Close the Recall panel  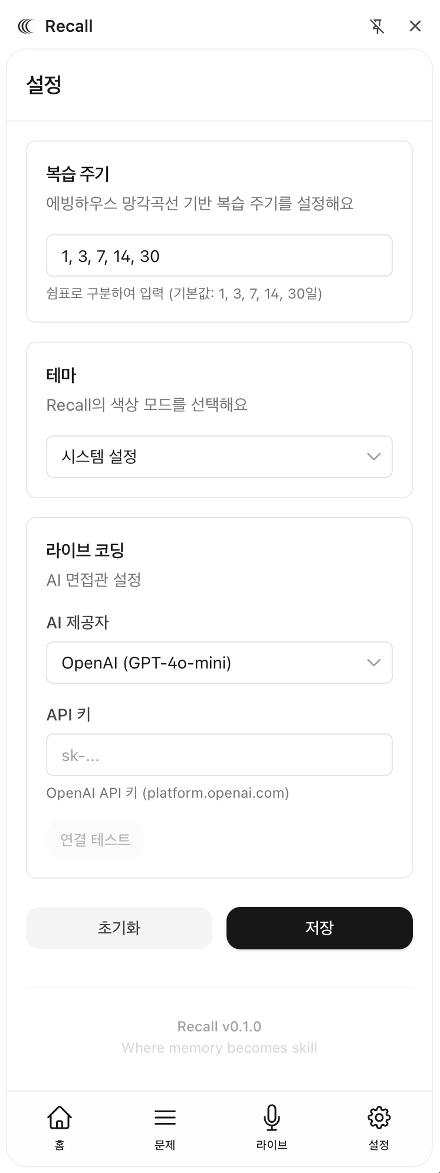[x=415, y=26]
